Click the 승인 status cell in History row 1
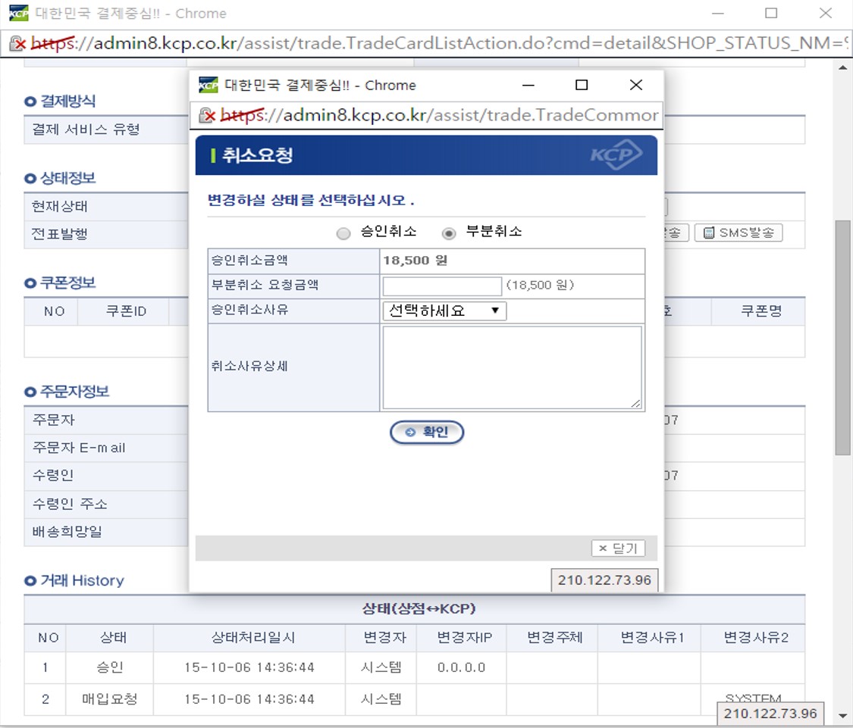853x728 pixels. point(108,667)
